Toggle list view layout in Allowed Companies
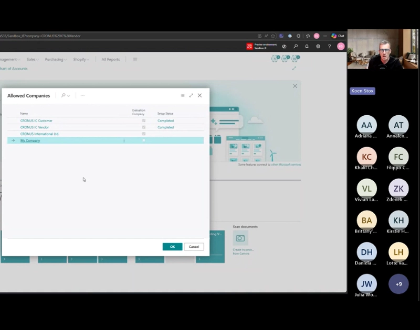This screenshot has height=330, width=420. (x=183, y=95)
